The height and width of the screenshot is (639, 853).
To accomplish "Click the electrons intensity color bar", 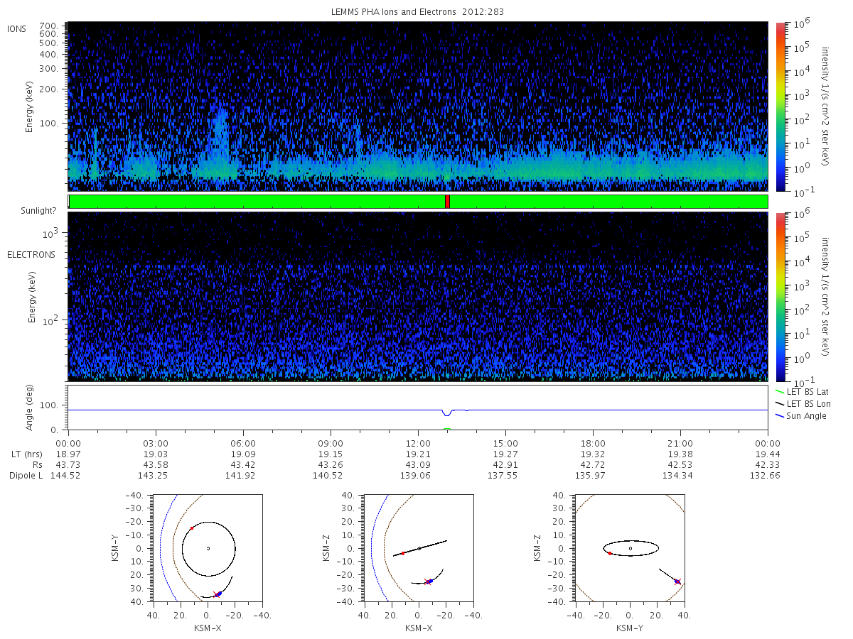I will click(780, 296).
